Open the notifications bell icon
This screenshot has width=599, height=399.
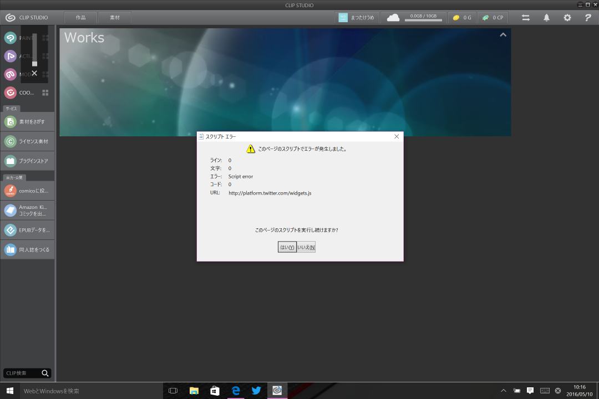(x=546, y=18)
